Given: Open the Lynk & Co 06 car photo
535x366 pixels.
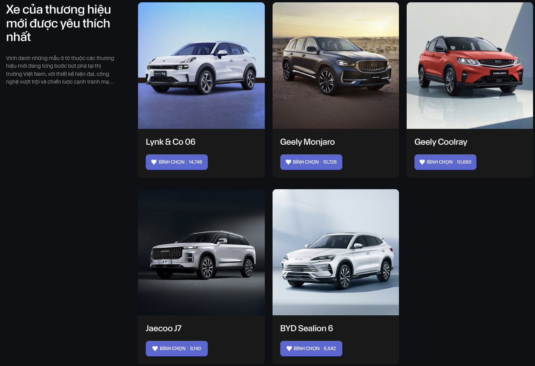Looking at the screenshot, I should pyautogui.click(x=201, y=66).
